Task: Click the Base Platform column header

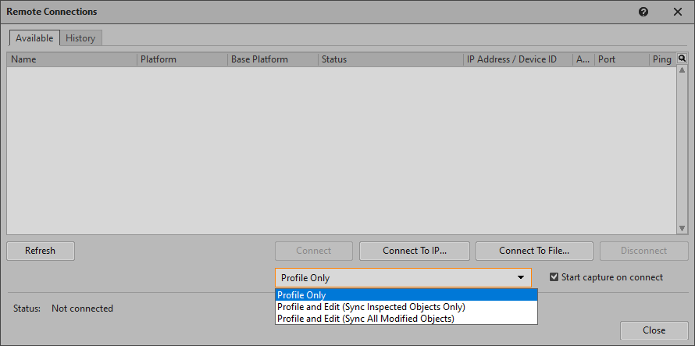Action: (273, 59)
